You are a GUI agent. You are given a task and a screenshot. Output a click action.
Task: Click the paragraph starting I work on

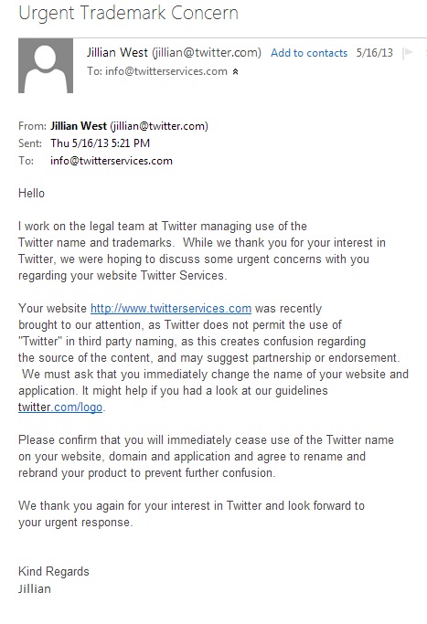(202, 250)
